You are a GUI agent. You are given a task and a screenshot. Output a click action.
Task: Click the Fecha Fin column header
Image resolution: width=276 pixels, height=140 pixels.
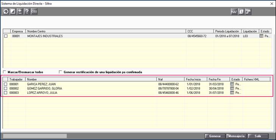tap(218, 79)
